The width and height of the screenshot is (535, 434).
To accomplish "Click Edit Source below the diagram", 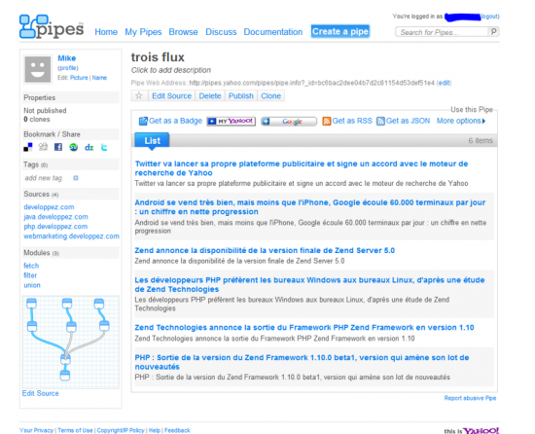I will click(40, 393).
